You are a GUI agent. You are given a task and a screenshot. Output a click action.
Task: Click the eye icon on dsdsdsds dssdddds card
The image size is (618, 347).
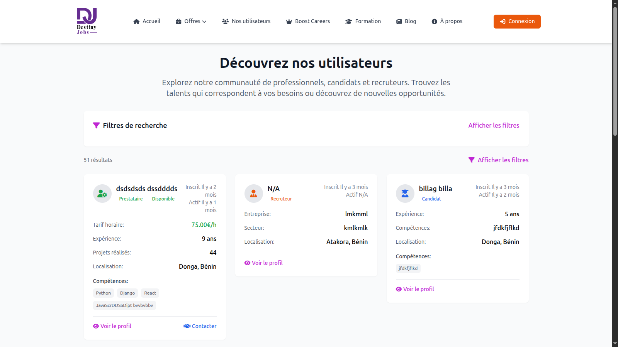pos(96,326)
